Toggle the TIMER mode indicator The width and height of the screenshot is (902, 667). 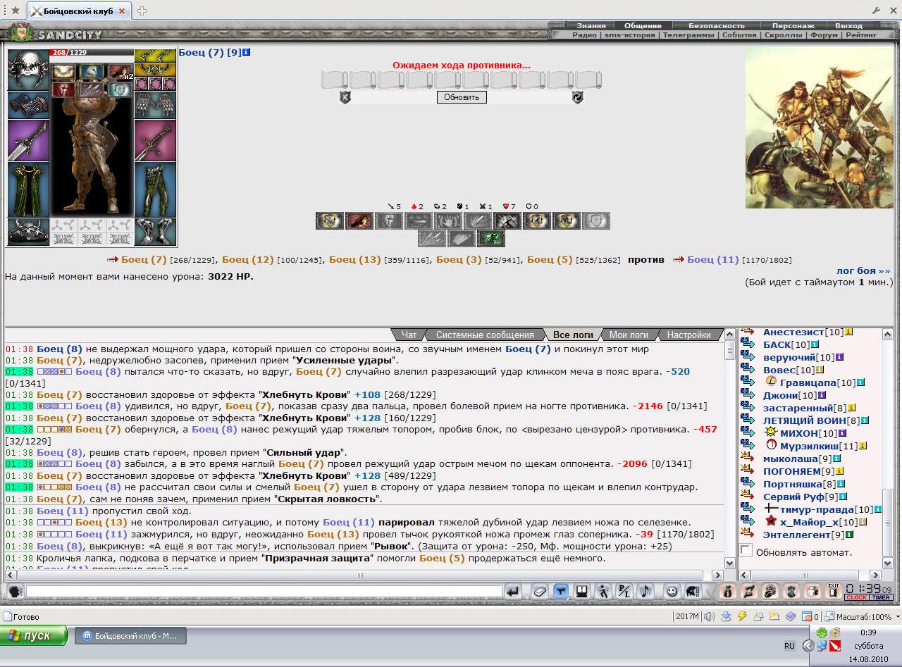coord(881,597)
